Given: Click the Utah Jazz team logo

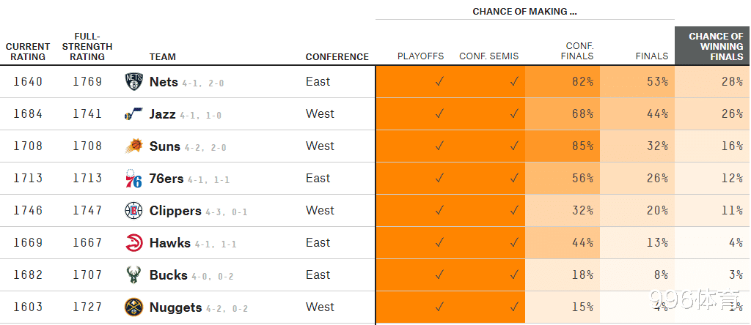Looking at the screenshot, I should (x=133, y=114).
